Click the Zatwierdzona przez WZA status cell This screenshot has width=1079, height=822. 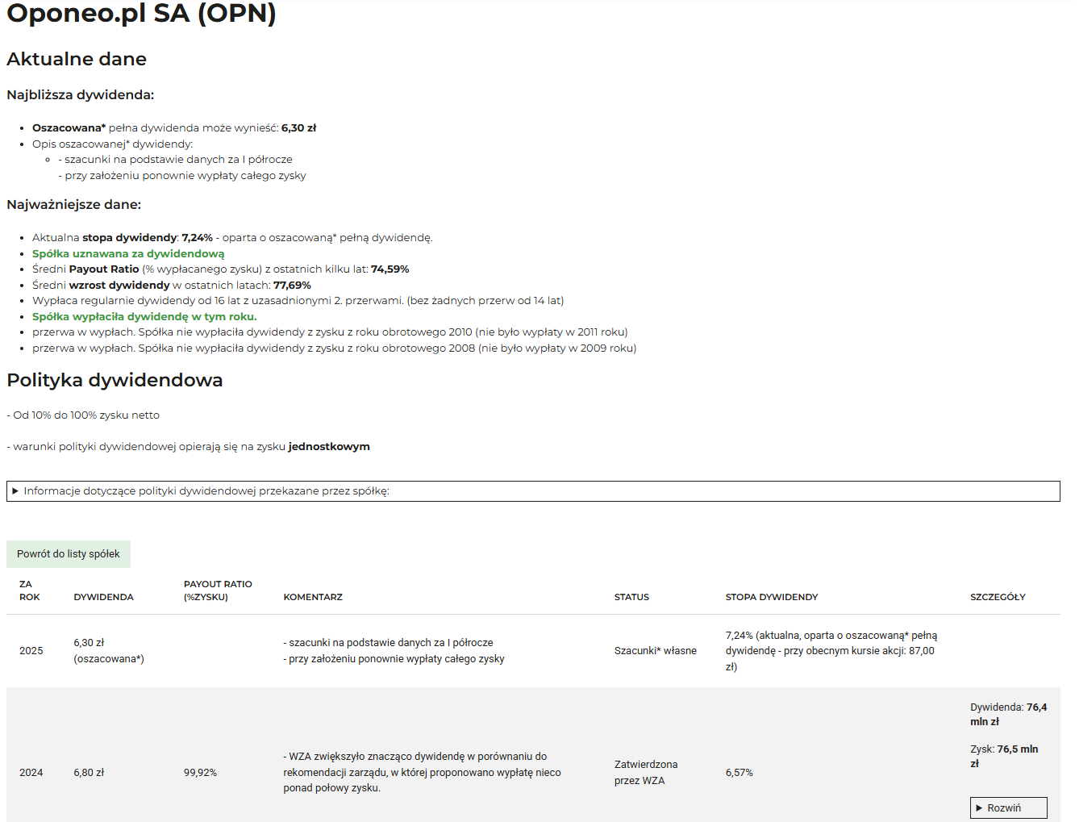click(x=646, y=772)
